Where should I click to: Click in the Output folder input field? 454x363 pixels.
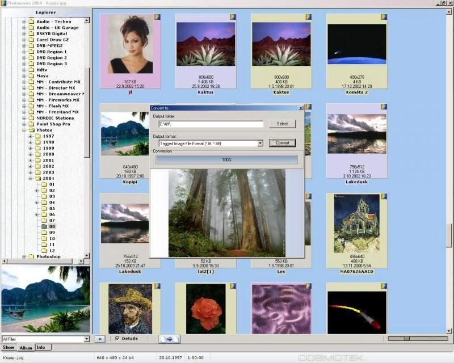211,124
